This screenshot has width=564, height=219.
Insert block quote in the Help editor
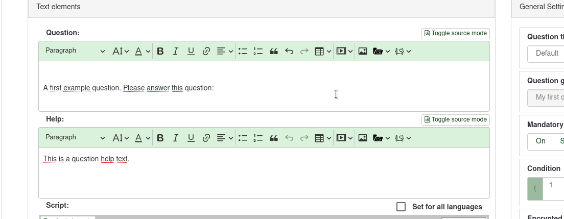274,138
